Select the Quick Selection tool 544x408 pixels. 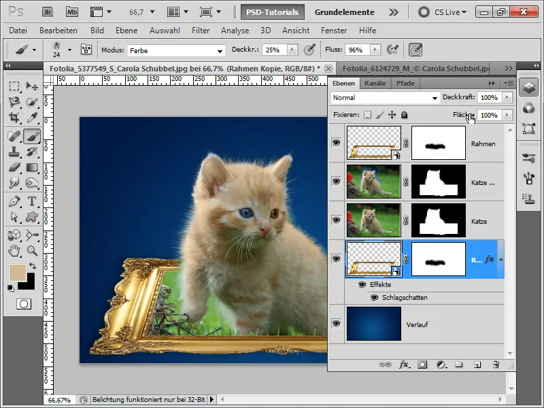(x=32, y=101)
